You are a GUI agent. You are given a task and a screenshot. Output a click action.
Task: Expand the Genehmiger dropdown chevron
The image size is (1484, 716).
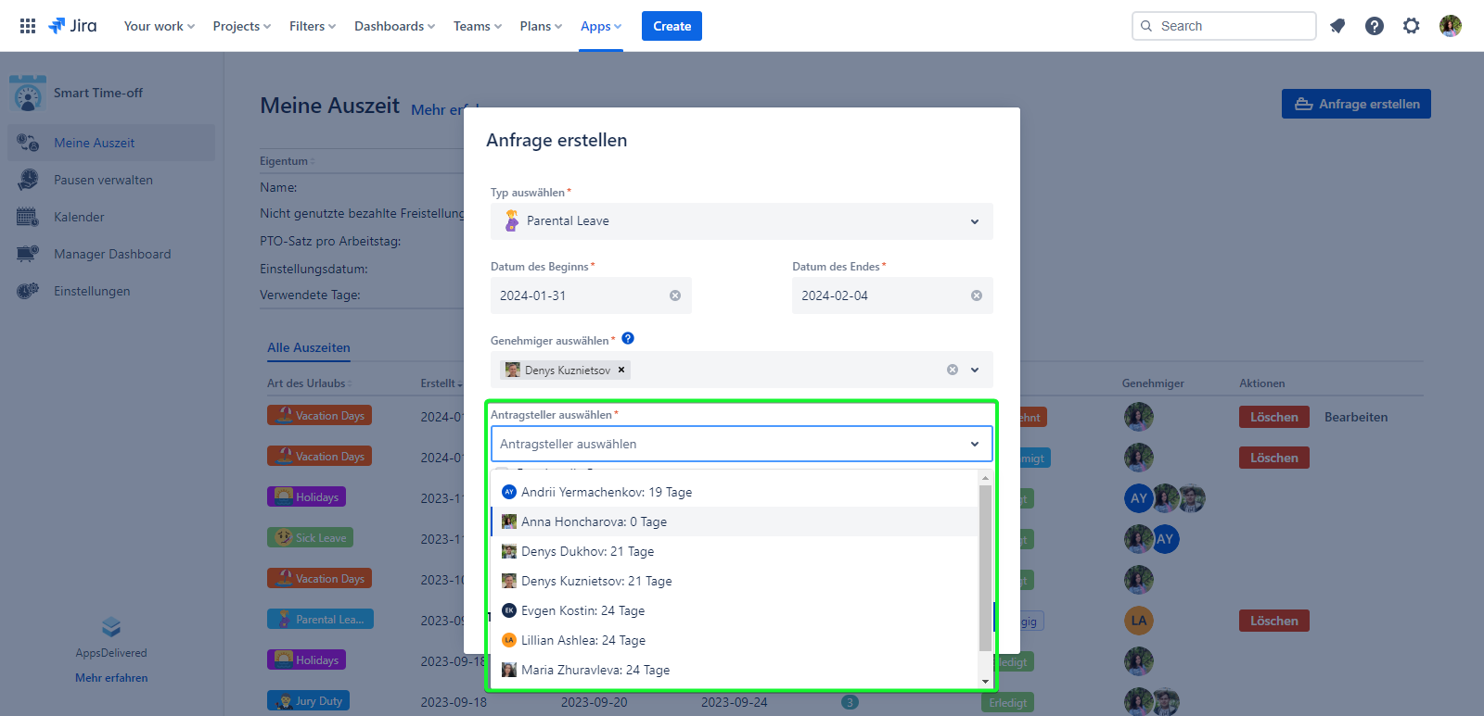(x=975, y=370)
